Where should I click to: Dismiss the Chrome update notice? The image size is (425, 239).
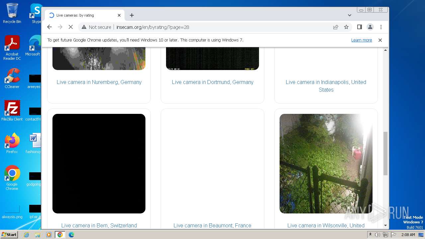point(380,40)
